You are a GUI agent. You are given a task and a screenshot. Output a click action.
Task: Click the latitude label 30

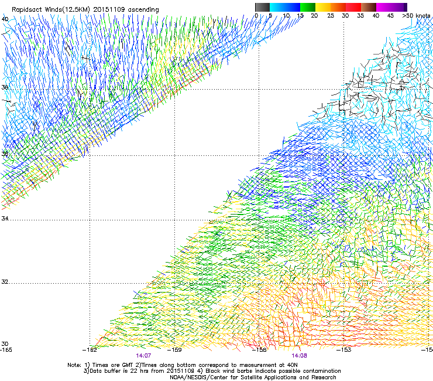[5, 343]
